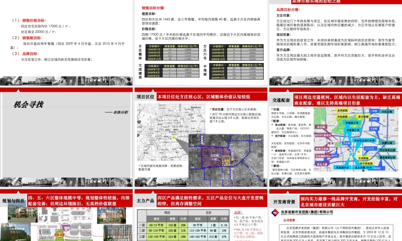402x241 pixels.
Task: Click the subheading 首开品牌
Action: click(283, 50)
